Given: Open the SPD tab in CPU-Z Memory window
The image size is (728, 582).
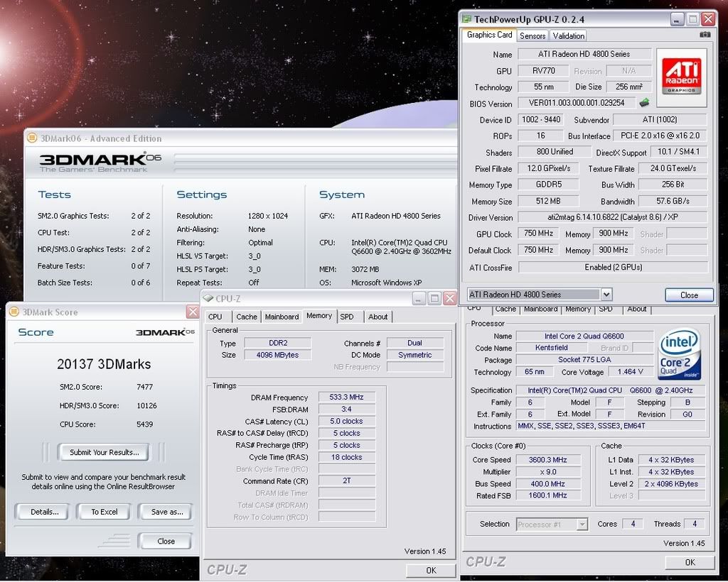Looking at the screenshot, I should pyautogui.click(x=347, y=317).
